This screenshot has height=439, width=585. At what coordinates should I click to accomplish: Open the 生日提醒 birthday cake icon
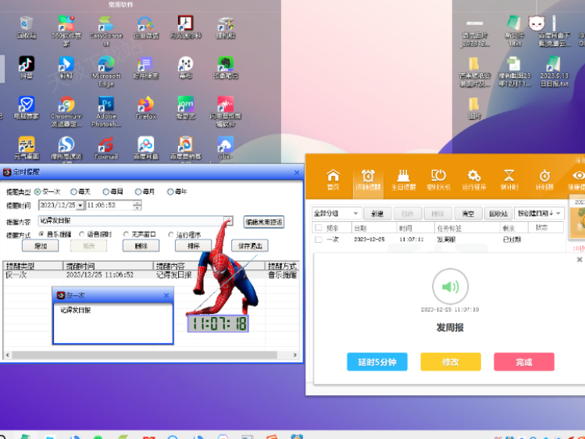(x=403, y=179)
